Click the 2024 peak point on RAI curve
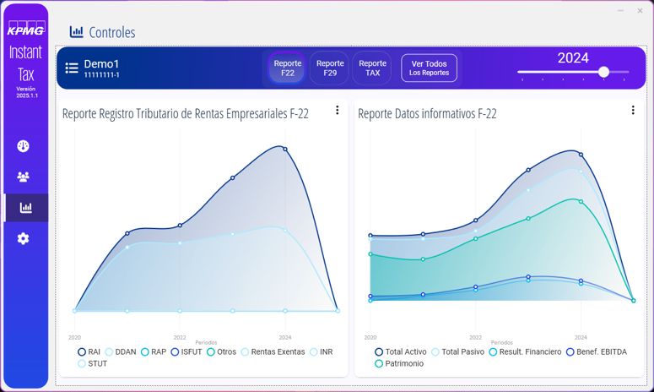This screenshot has width=654, height=392. click(x=285, y=149)
